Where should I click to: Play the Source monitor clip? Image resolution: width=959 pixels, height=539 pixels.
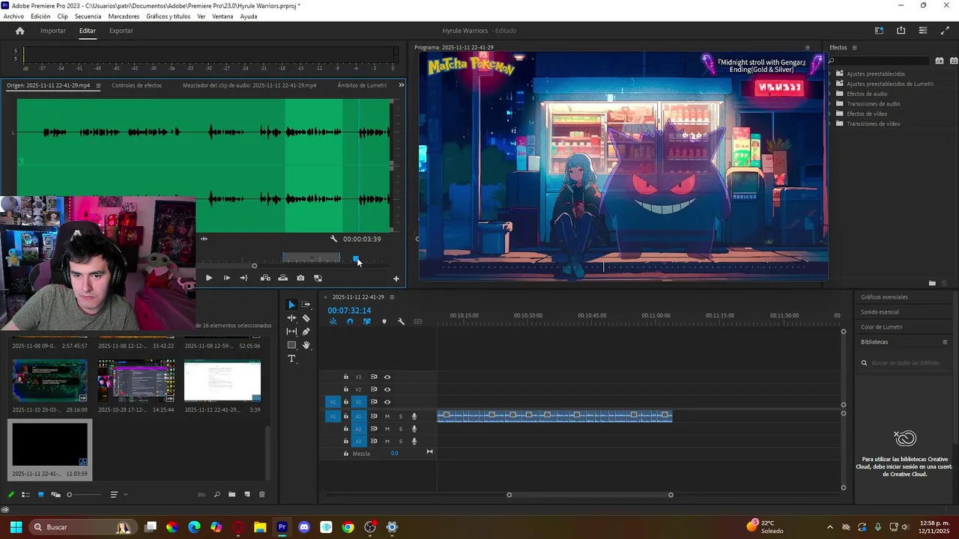point(208,278)
